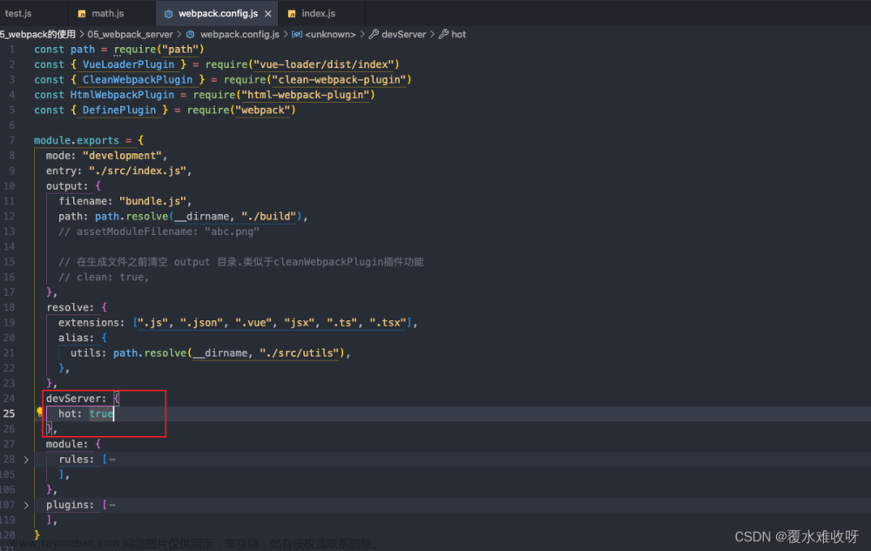Expand the folded plugins array on line 107
Image resolution: width=871 pixels, height=551 pixels.
(x=26, y=505)
